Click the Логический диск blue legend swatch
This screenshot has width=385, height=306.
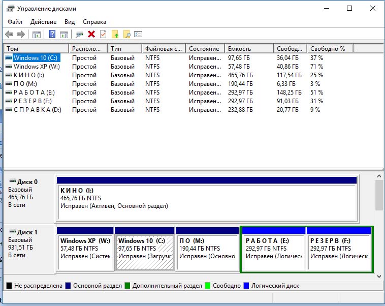click(247, 286)
